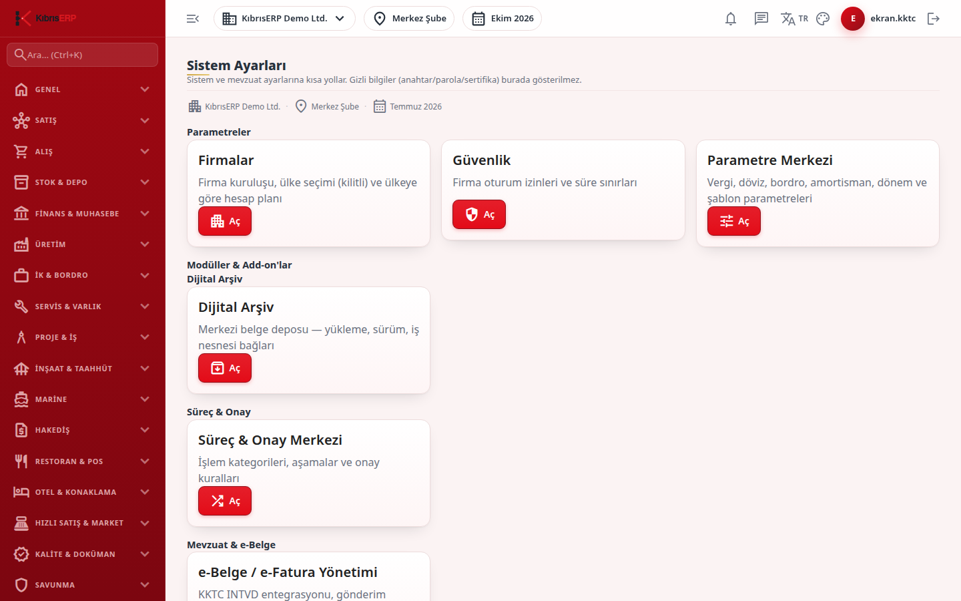
Task: Open the notifications bell
Action: coord(731,19)
